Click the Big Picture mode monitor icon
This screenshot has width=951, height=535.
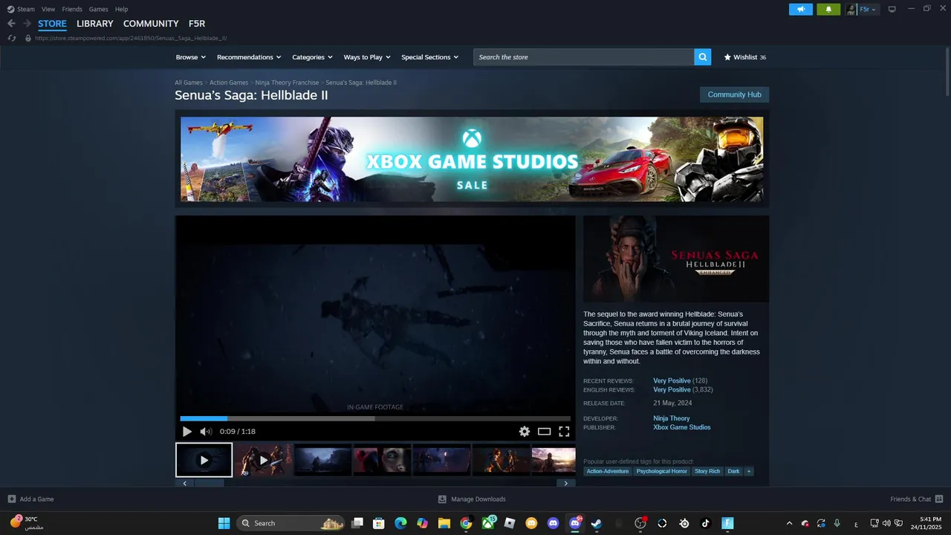tap(892, 9)
